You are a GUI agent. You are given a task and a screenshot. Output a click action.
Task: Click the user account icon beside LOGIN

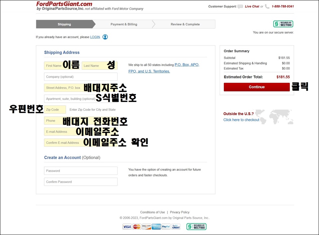105,37
